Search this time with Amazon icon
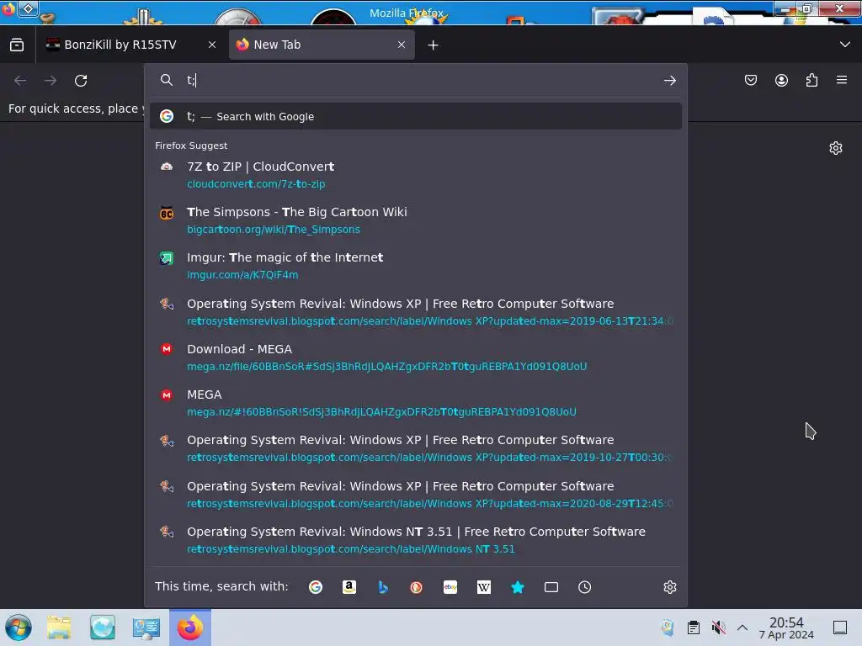The height and width of the screenshot is (646, 862). [x=349, y=587]
